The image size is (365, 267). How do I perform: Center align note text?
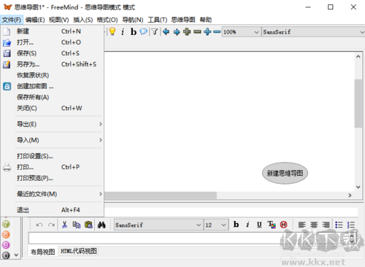click(314, 225)
